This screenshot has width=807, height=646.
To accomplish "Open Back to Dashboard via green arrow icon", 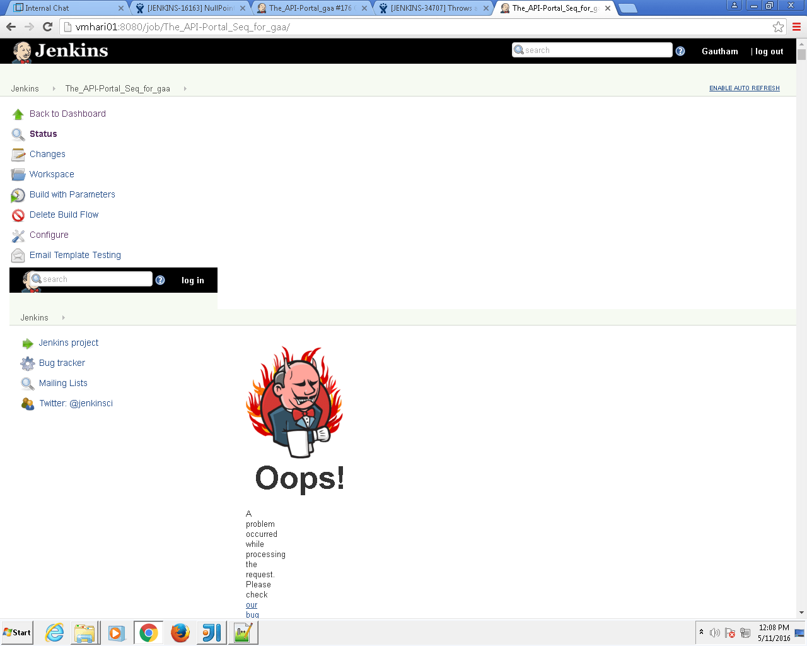I will coord(18,114).
